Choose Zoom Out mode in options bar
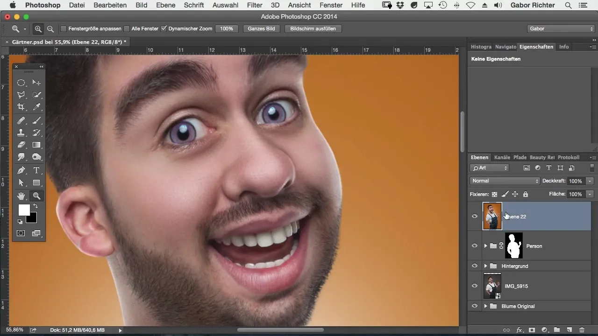The height and width of the screenshot is (336, 598). click(50, 28)
